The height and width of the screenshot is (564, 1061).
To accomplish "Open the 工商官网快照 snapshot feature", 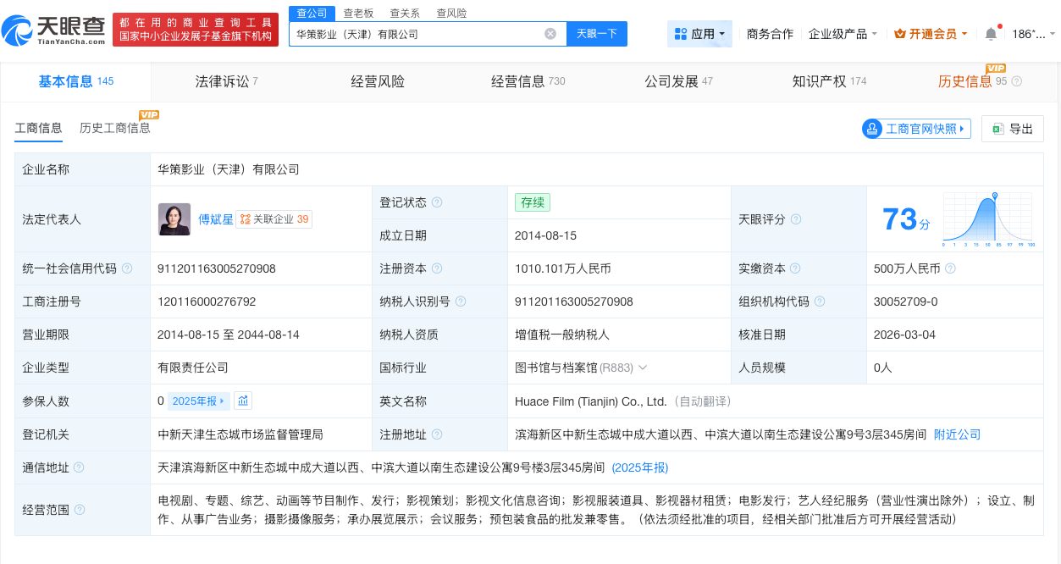I will [x=916, y=129].
